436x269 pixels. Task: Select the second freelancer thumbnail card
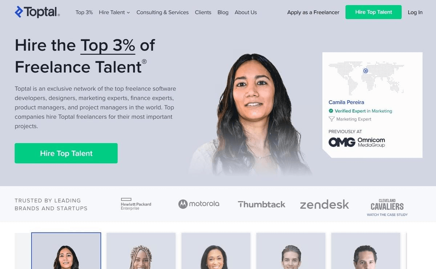(x=141, y=251)
